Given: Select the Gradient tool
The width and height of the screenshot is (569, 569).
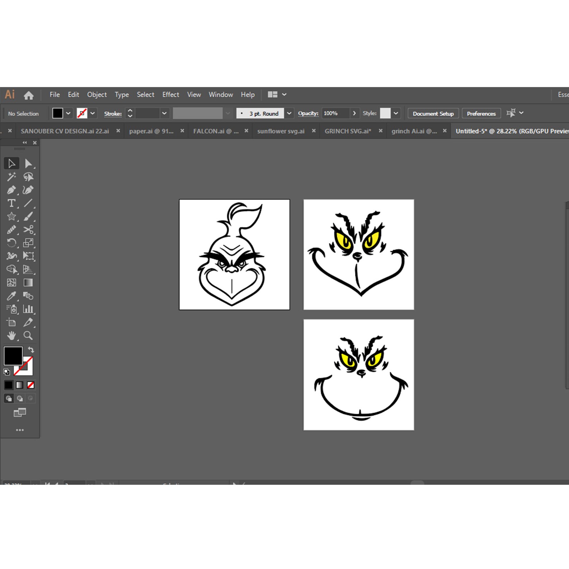Looking at the screenshot, I should point(28,283).
